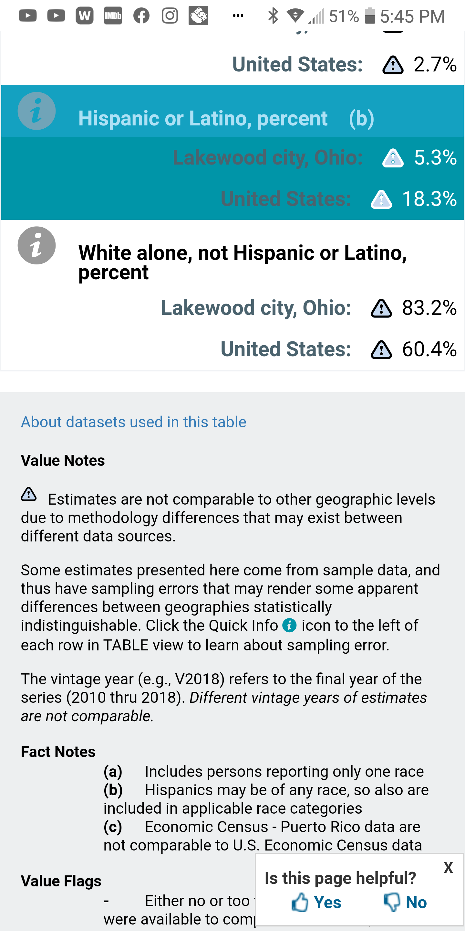
Task: Tap the Instagram notification icon
Action: (170, 16)
